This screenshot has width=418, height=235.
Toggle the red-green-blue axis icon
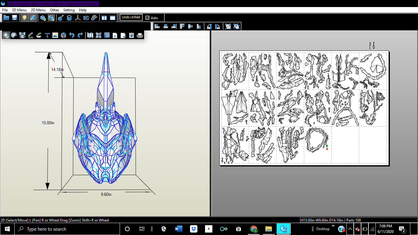78,18
